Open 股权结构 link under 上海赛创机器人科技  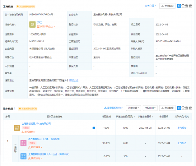point(29,132)
